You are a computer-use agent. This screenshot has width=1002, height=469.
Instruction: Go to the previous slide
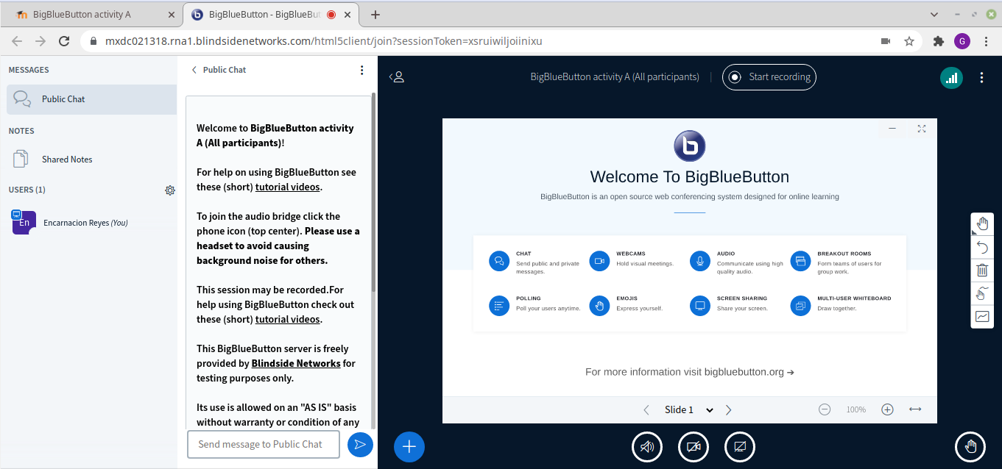tap(646, 409)
